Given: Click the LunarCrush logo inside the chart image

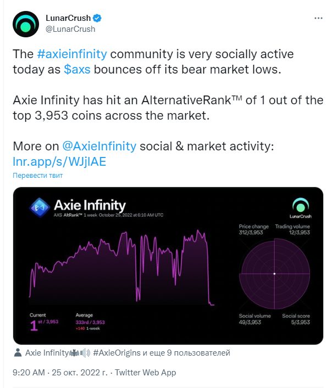Looking at the screenshot, I should pyautogui.click(x=301, y=208).
